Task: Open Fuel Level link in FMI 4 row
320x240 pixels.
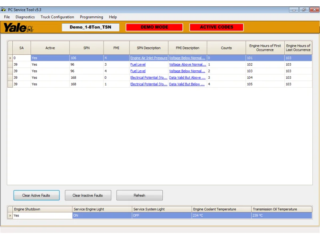Action: tap(138, 71)
